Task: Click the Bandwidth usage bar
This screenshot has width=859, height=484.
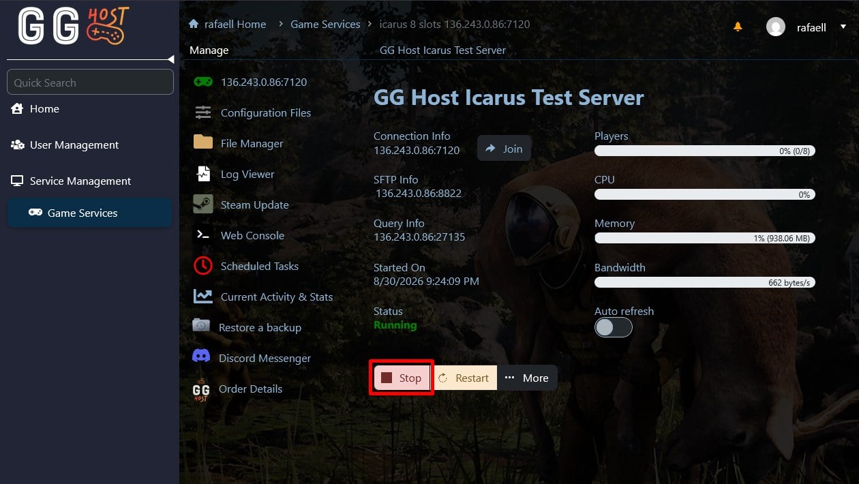Action: point(705,282)
